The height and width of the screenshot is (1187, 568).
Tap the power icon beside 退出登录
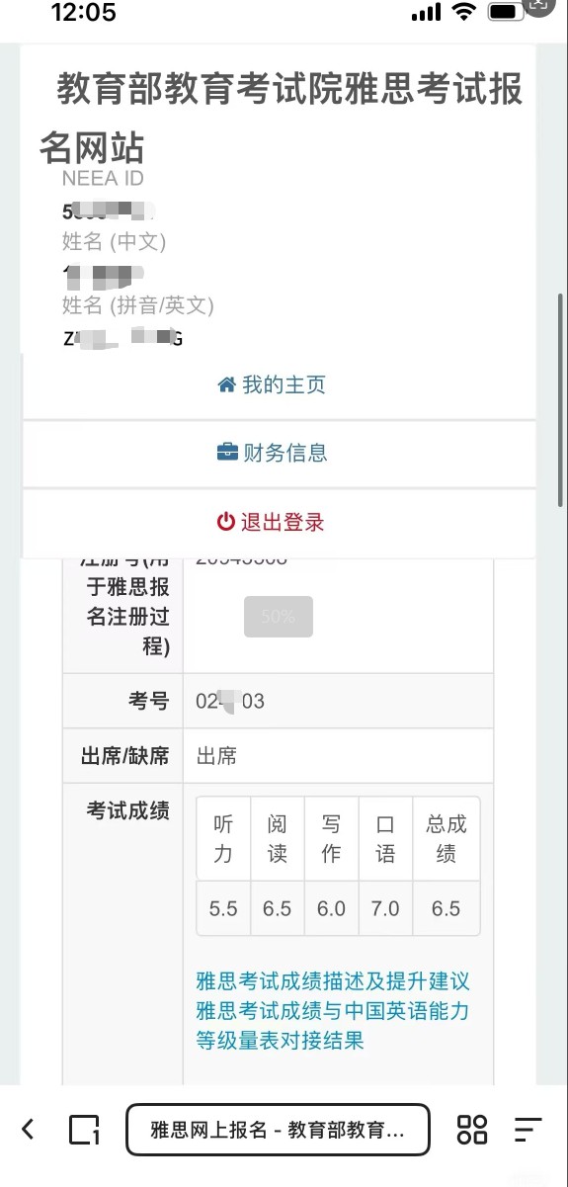pos(226,522)
